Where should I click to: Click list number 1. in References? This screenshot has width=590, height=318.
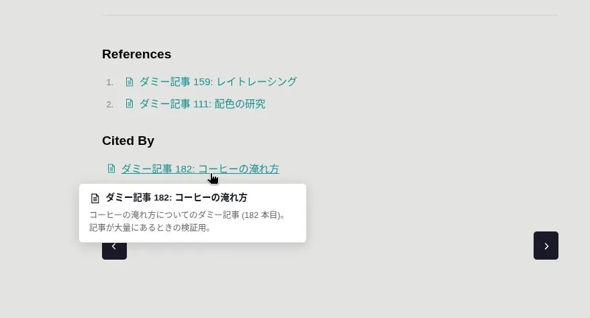point(110,83)
